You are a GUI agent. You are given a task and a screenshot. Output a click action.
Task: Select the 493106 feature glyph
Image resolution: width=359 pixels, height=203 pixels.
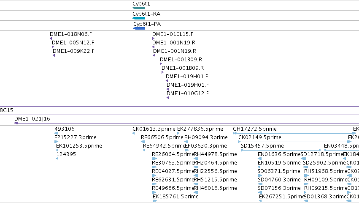coord(57,133)
